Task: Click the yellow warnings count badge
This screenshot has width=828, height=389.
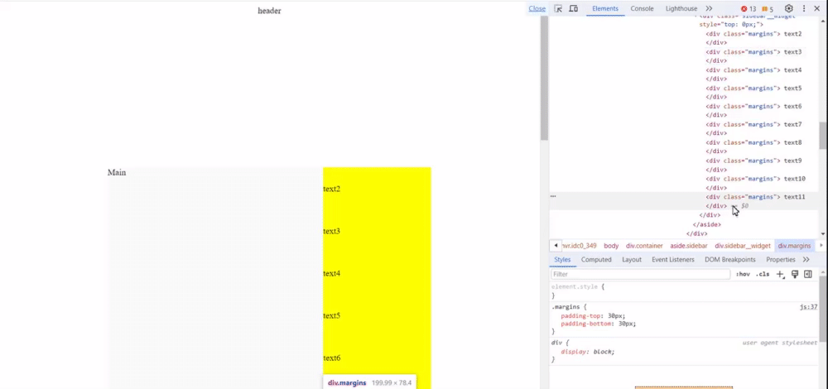Action: (768, 9)
